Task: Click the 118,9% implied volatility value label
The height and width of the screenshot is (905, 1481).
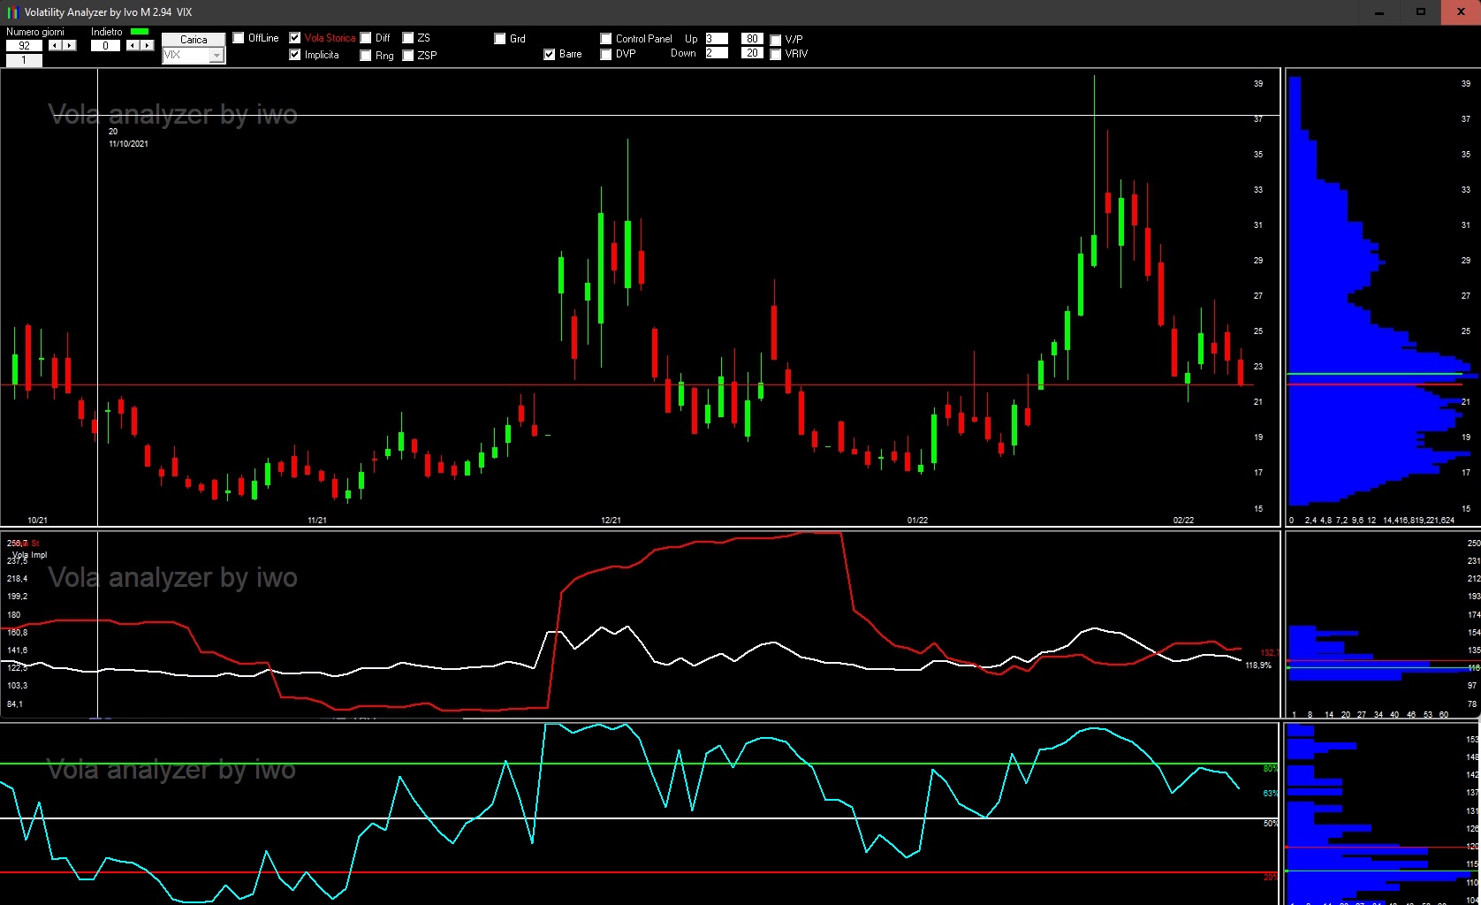Action: (1258, 665)
